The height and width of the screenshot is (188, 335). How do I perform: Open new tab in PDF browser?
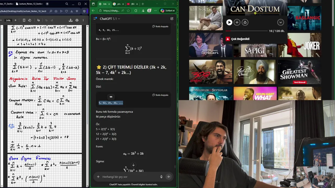[47, 4]
